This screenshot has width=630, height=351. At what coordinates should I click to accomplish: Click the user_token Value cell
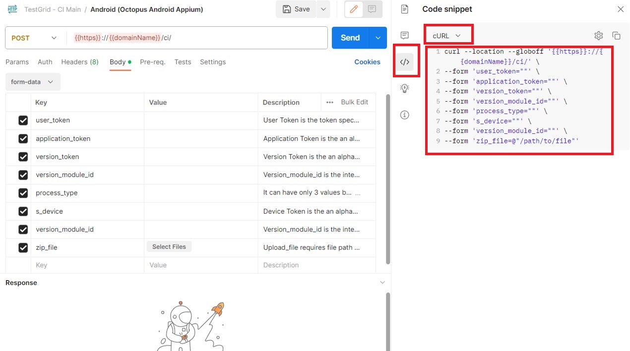(x=201, y=120)
